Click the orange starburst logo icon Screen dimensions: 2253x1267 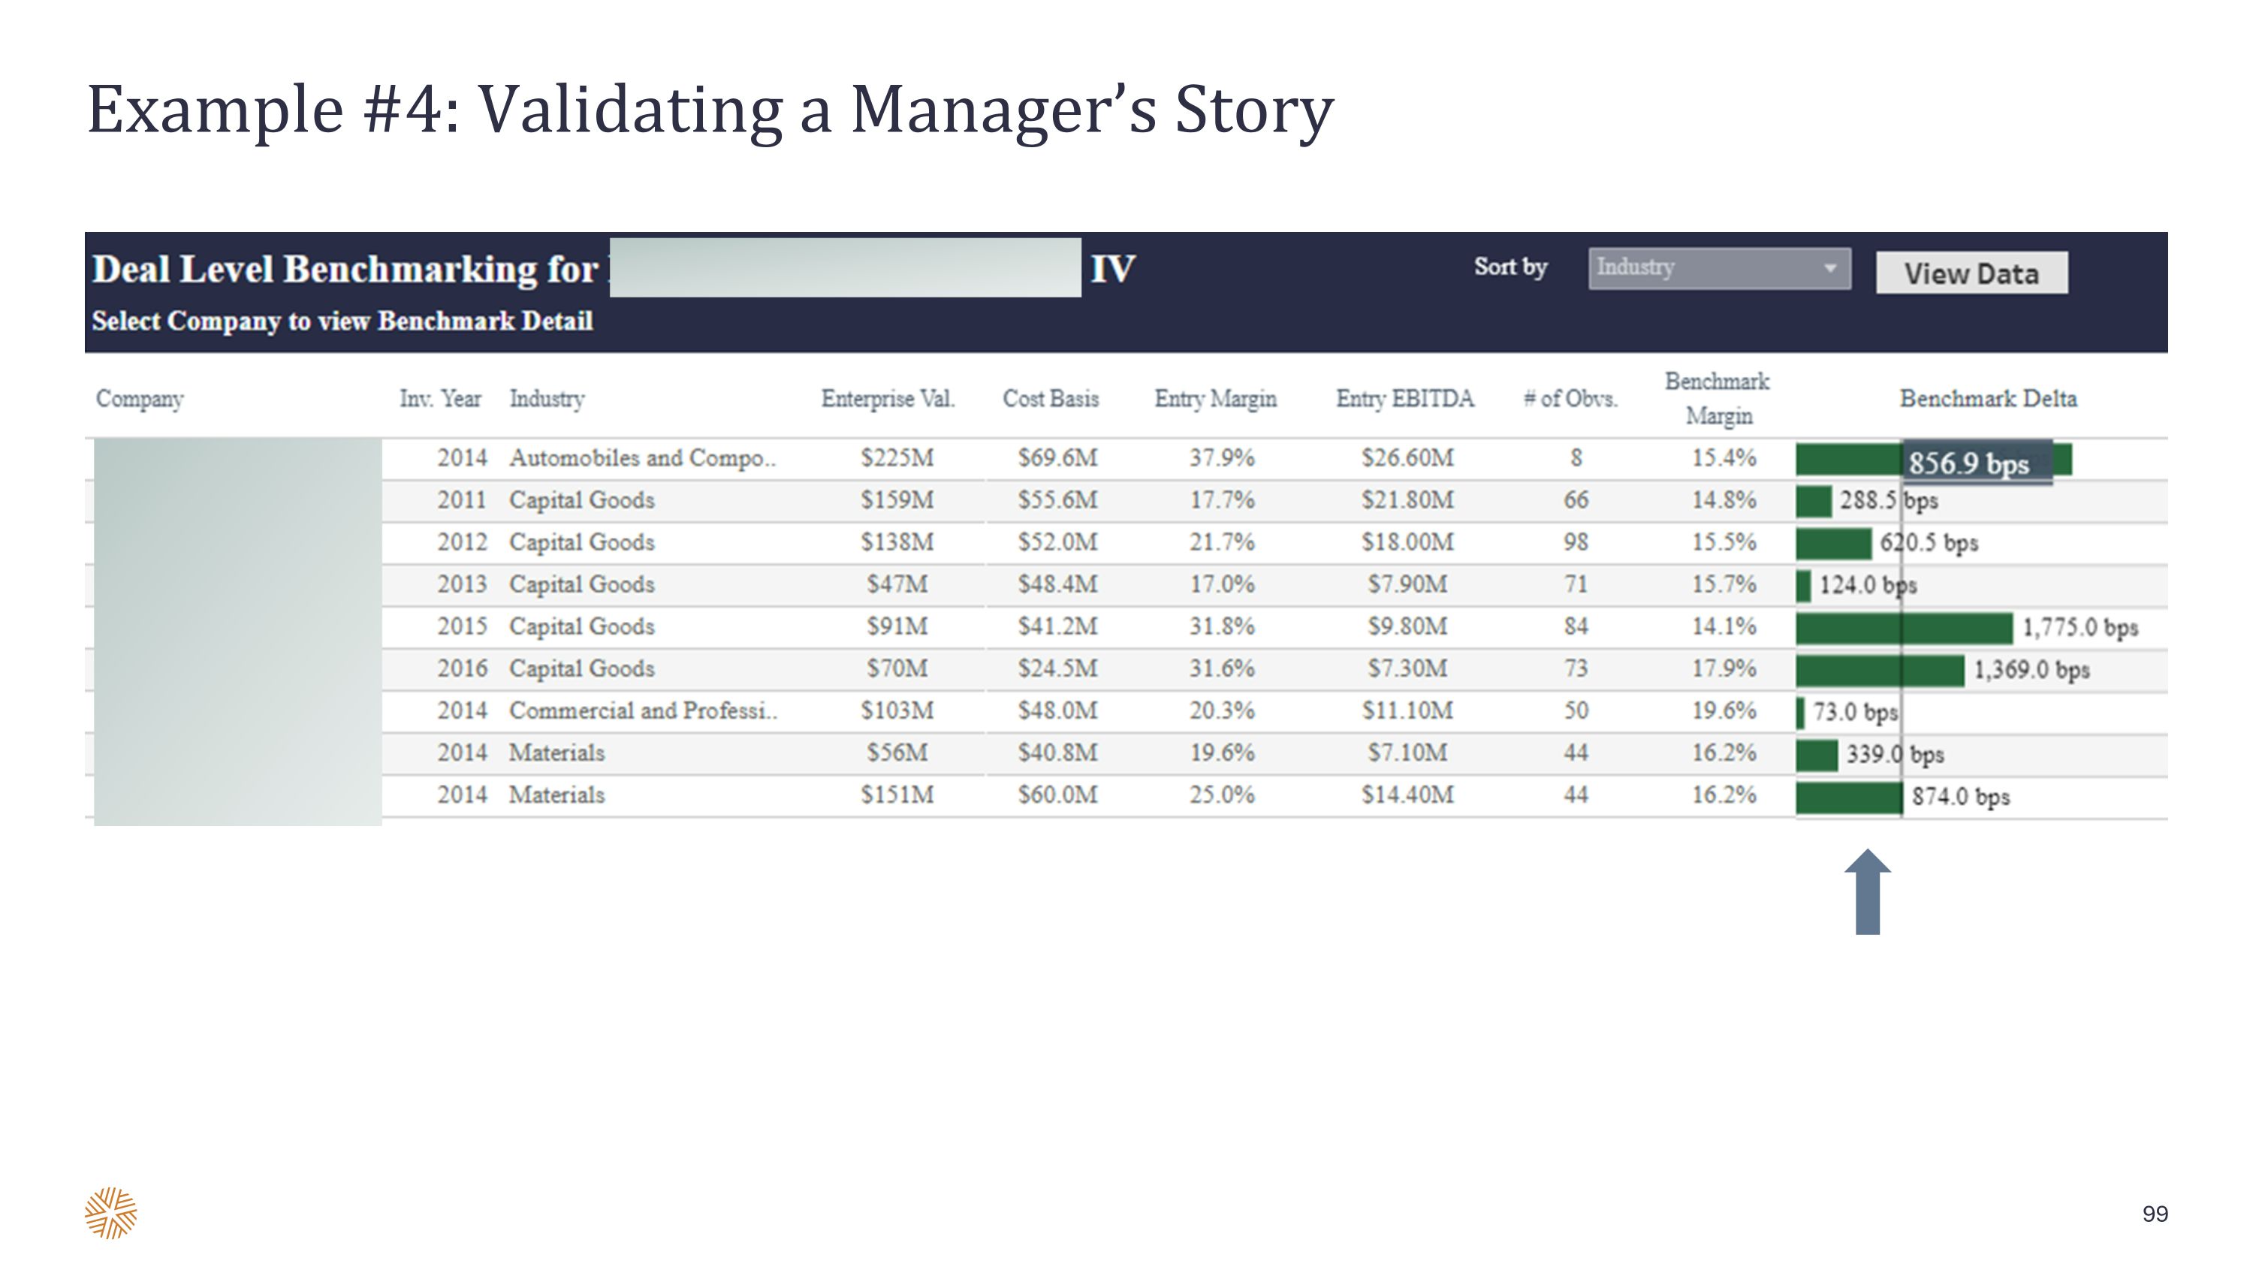coord(110,1213)
